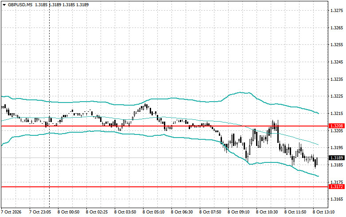Open the GBPUSD,M5 chart dropdown triangle

(x=4, y=4)
